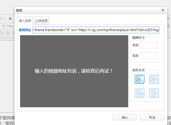Image resolution: width=171 pixels, height=125 pixels.
Task: Focus the 高度 height field
Action: [148, 56]
